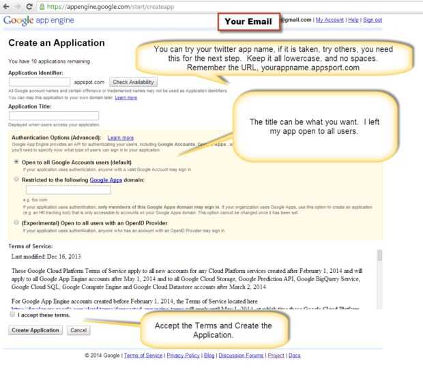Select Open to all Google Accounts users

pyautogui.click(x=16, y=162)
